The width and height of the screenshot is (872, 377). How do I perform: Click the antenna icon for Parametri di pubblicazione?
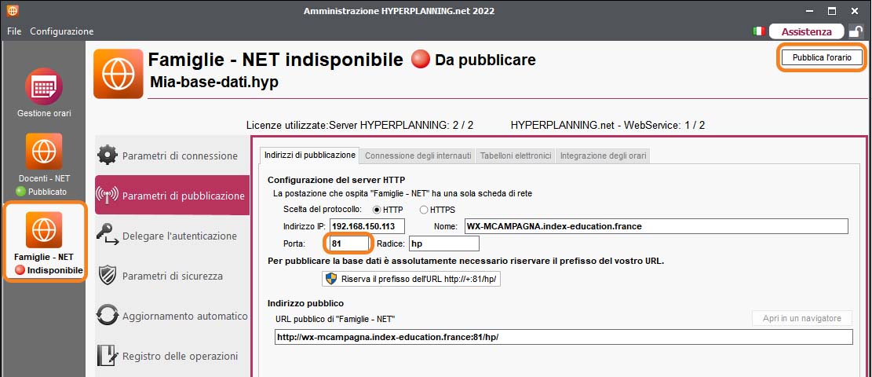[108, 196]
